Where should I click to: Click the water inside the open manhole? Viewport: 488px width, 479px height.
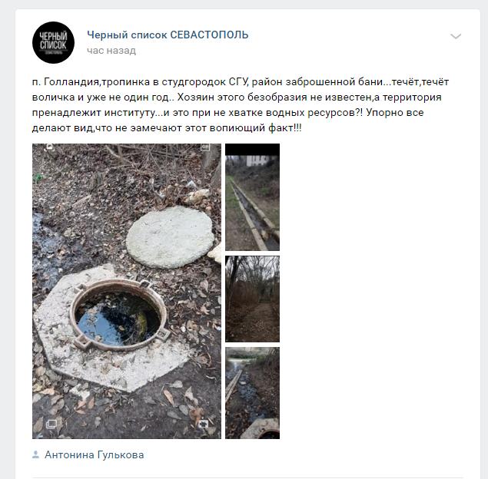coord(118,319)
